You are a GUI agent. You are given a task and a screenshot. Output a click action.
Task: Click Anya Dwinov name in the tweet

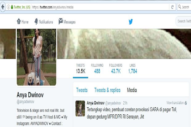tap(95, 103)
